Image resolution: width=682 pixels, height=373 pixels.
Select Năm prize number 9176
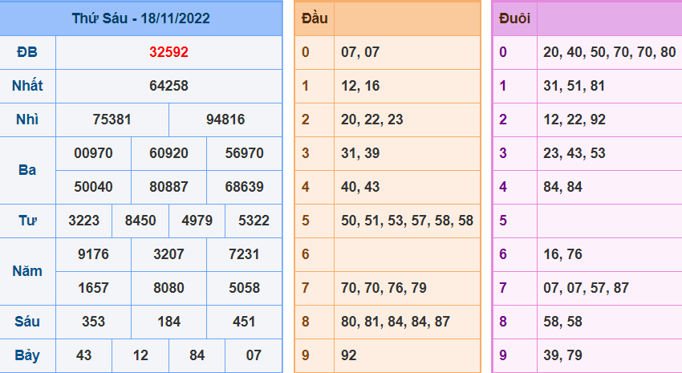point(93,254)
